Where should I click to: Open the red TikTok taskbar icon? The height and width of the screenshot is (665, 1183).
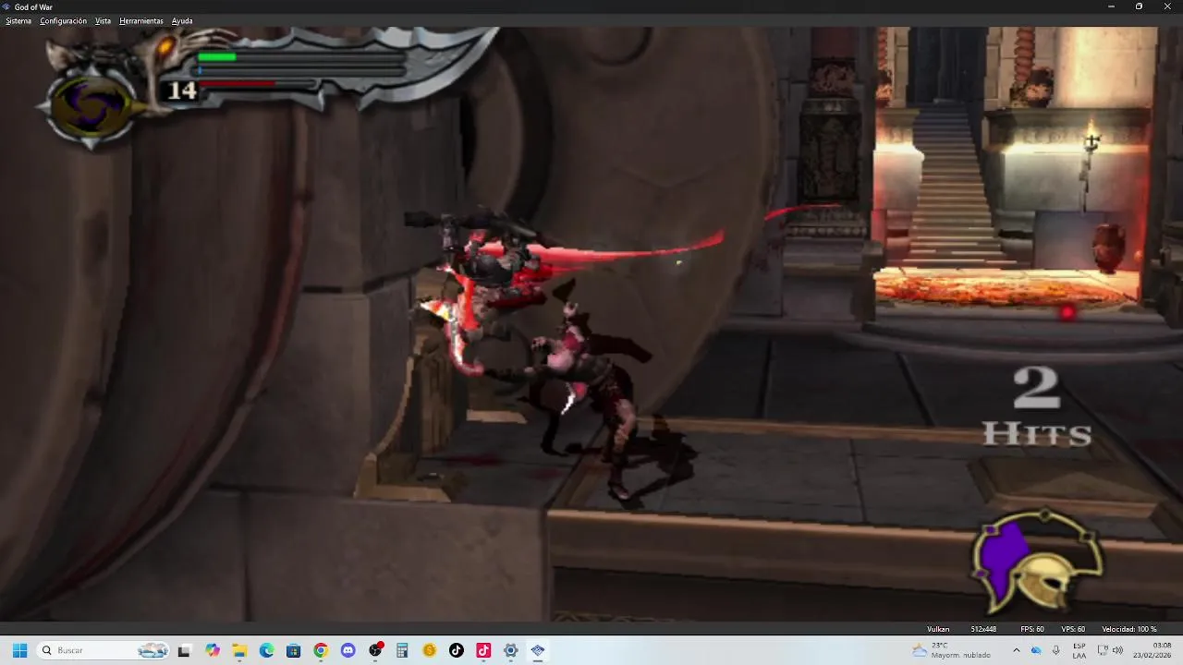click(x=483, y=650)
